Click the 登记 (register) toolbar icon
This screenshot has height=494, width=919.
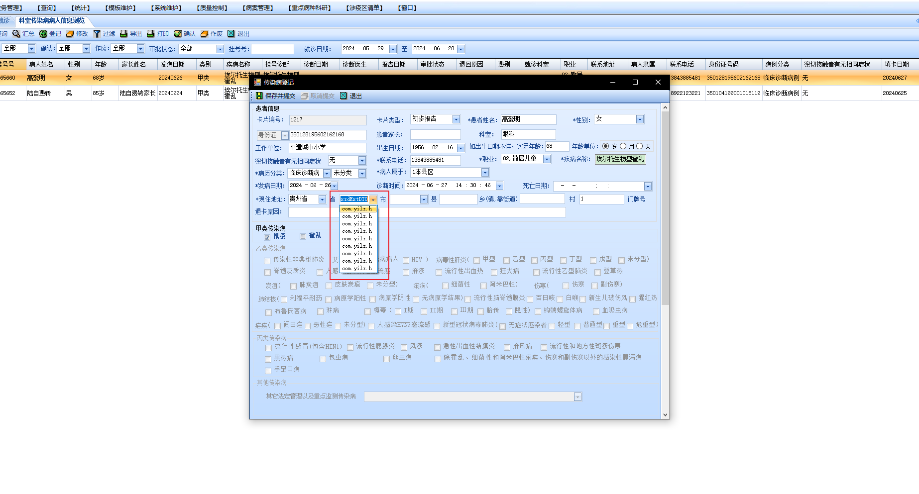click(x=50, y=34)
